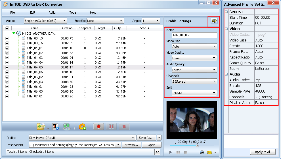Open the Help menu

(x=93, y=12)
